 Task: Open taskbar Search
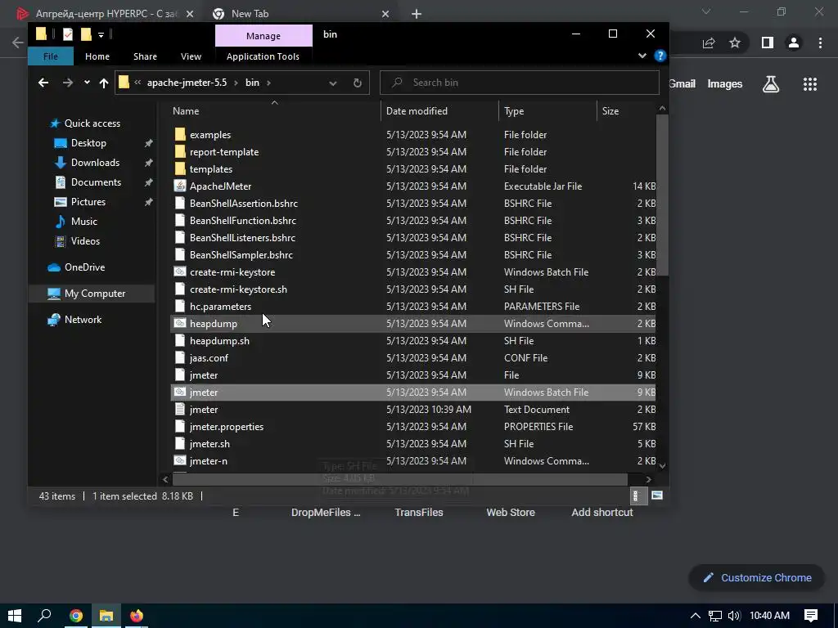pyautogui.click(x=44, y=616)
